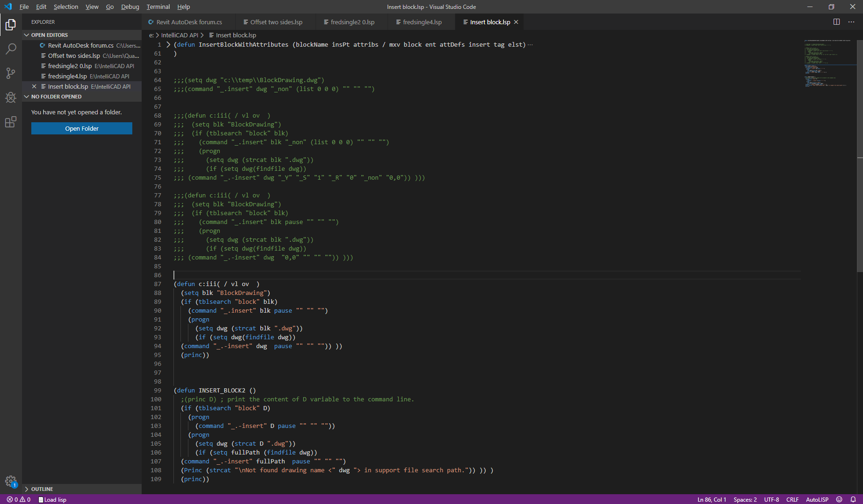Select Offset two sides.lsp in Open Editors
The image size is (863, 504).
pos(82,56)
